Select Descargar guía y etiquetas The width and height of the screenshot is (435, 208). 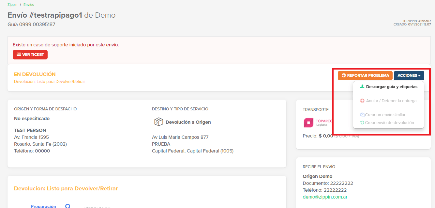coord(388,87)
